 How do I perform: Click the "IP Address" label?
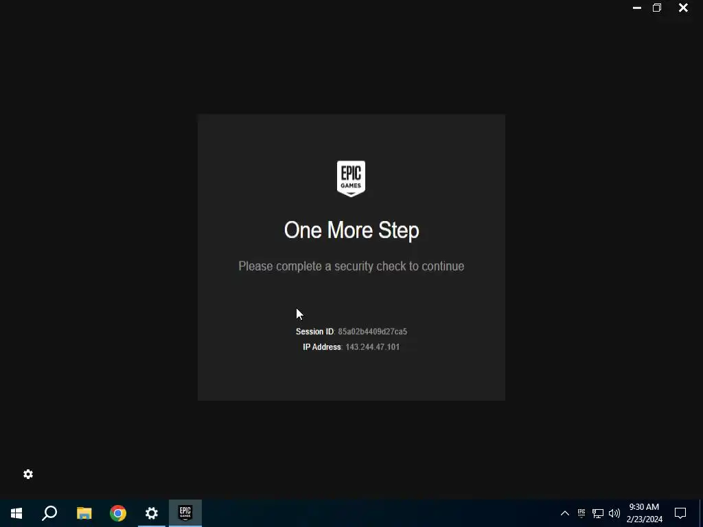322,347
